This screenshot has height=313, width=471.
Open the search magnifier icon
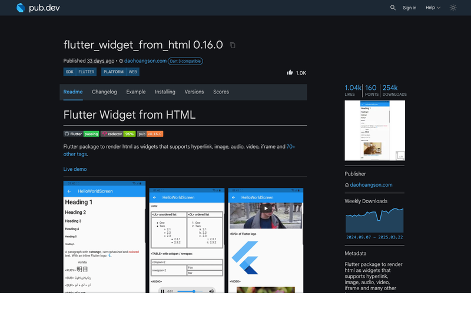[x=393, y=8]
